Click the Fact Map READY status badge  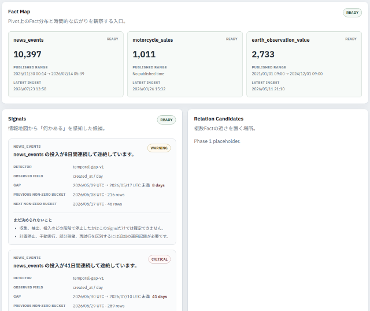click(352, 13)
